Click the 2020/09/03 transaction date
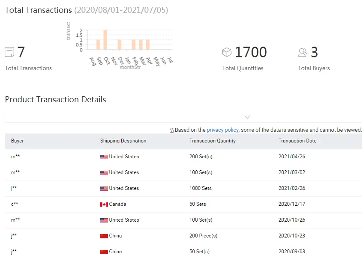363x255 pixels. click(291, 252)
